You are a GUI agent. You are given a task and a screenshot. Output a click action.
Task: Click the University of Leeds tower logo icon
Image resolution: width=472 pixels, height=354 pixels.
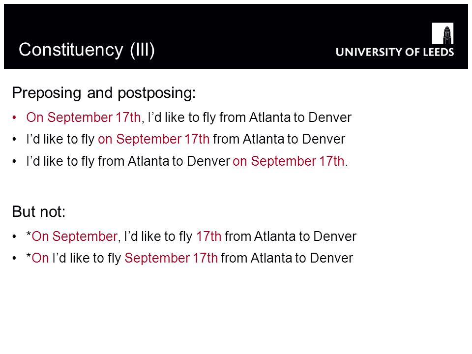pyautogui.click(x=442, y=33)
